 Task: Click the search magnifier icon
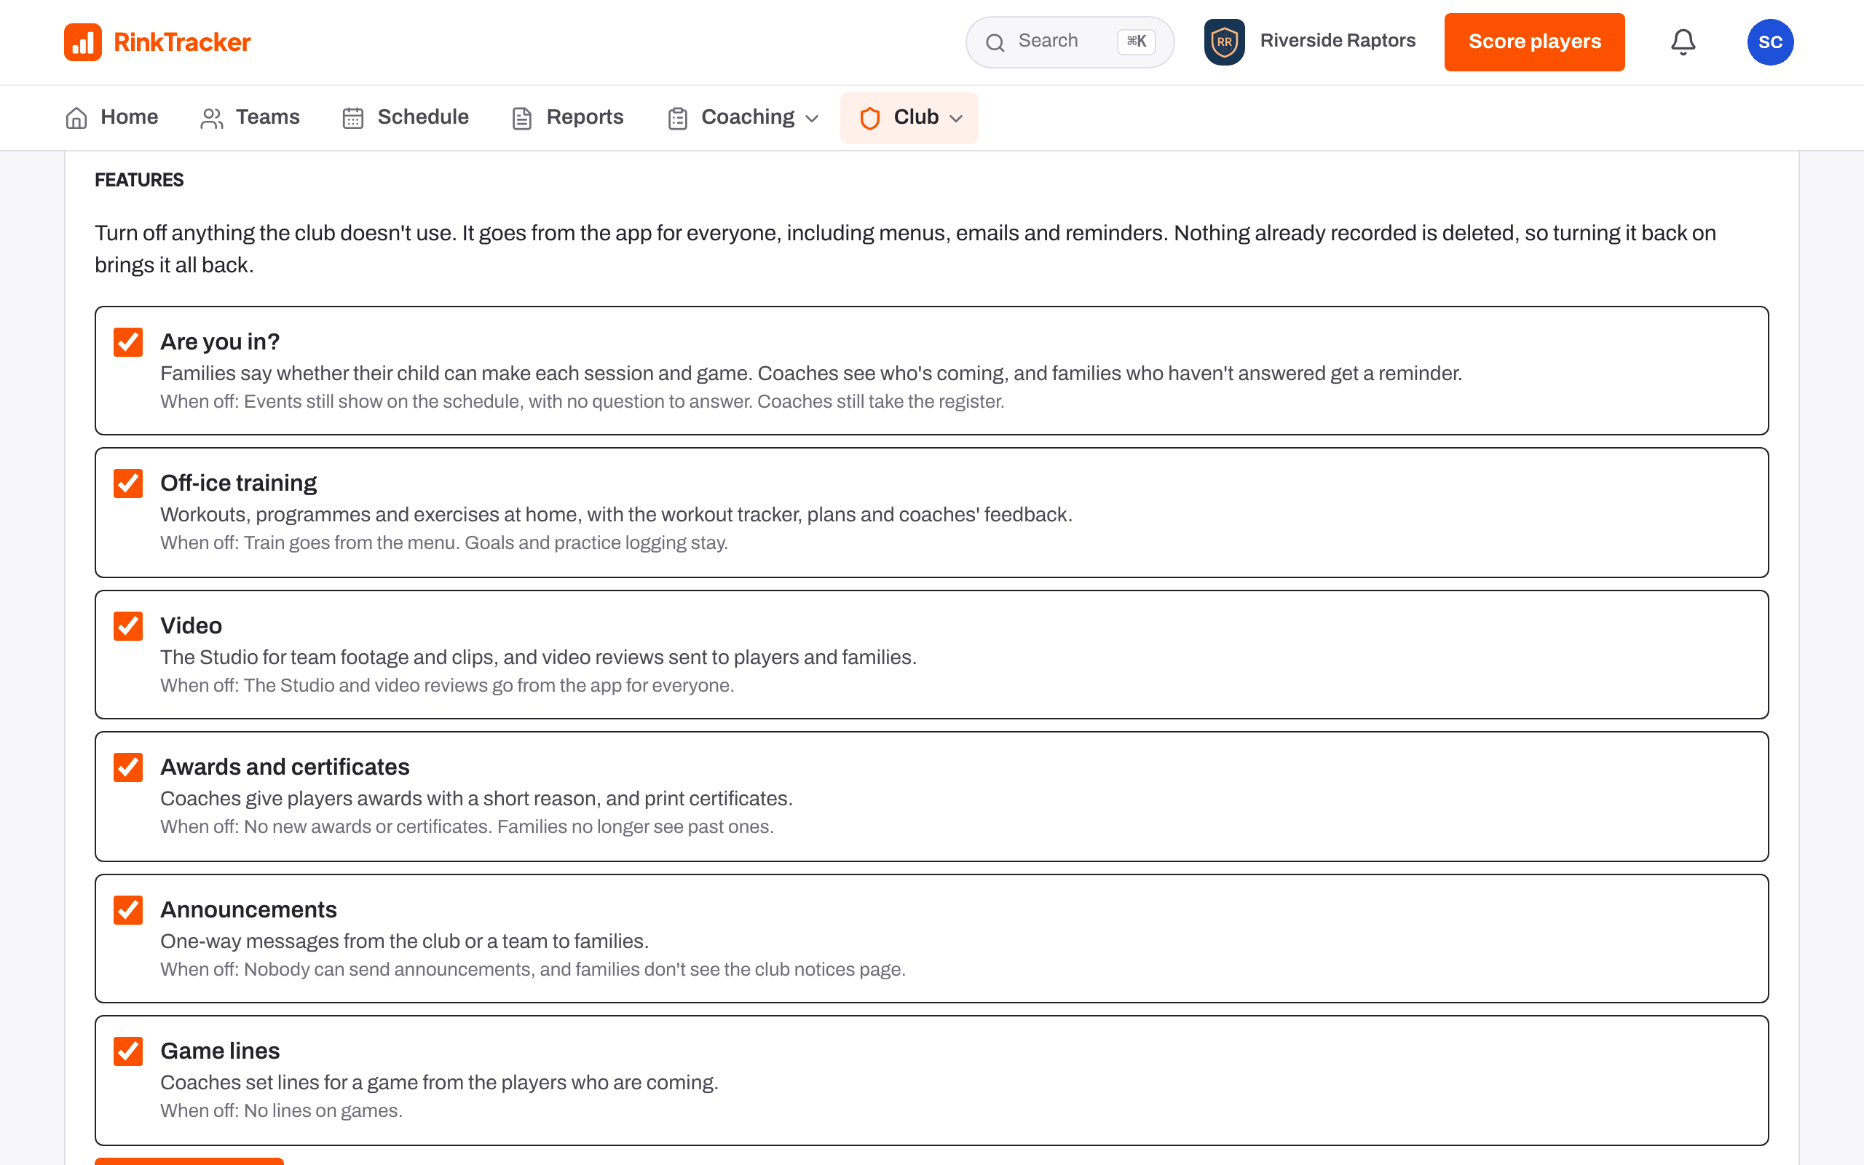pos(995,42)
